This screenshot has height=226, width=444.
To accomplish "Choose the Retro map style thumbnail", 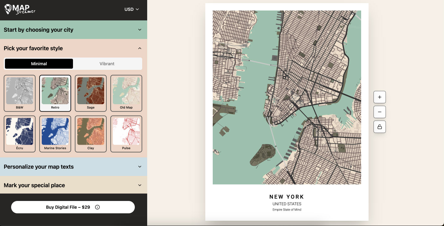I will (55, 93).
